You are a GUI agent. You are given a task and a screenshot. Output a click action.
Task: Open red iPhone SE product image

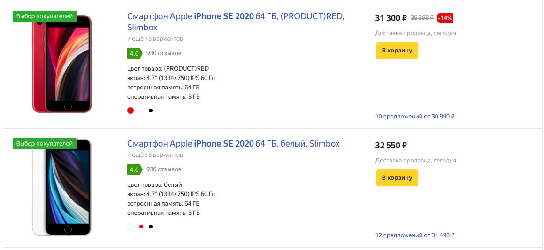click(x=62, y=64)
